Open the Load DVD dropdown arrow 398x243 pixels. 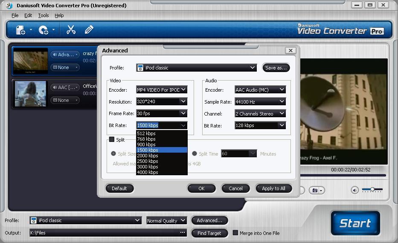click(53, 30)
